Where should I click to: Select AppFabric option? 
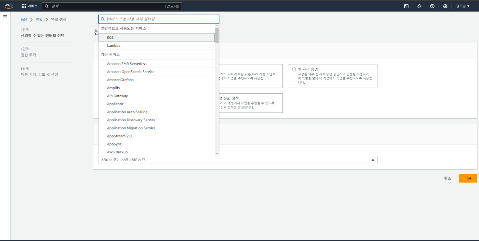[x=157, y=104]
